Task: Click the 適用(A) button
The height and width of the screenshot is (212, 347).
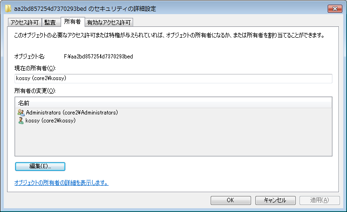Action: (319, 200)
